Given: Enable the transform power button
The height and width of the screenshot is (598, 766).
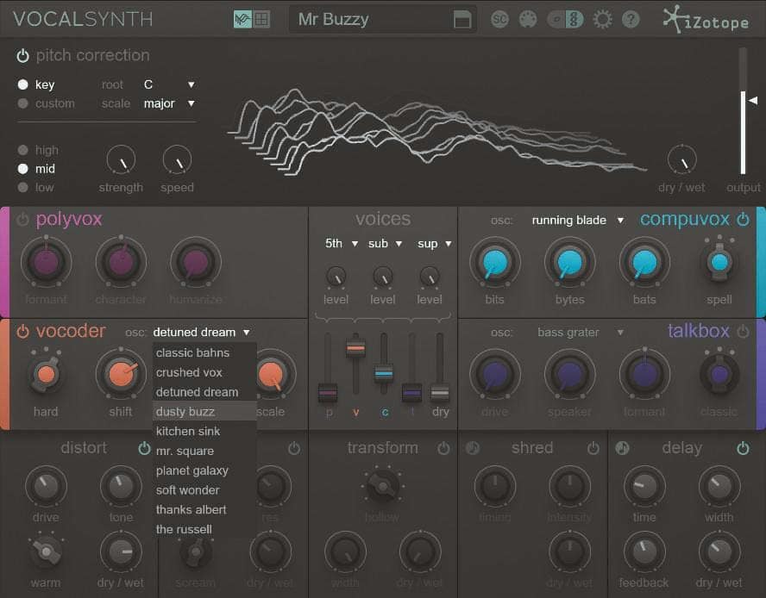Looking at the screenshot, I should [443, 448].
